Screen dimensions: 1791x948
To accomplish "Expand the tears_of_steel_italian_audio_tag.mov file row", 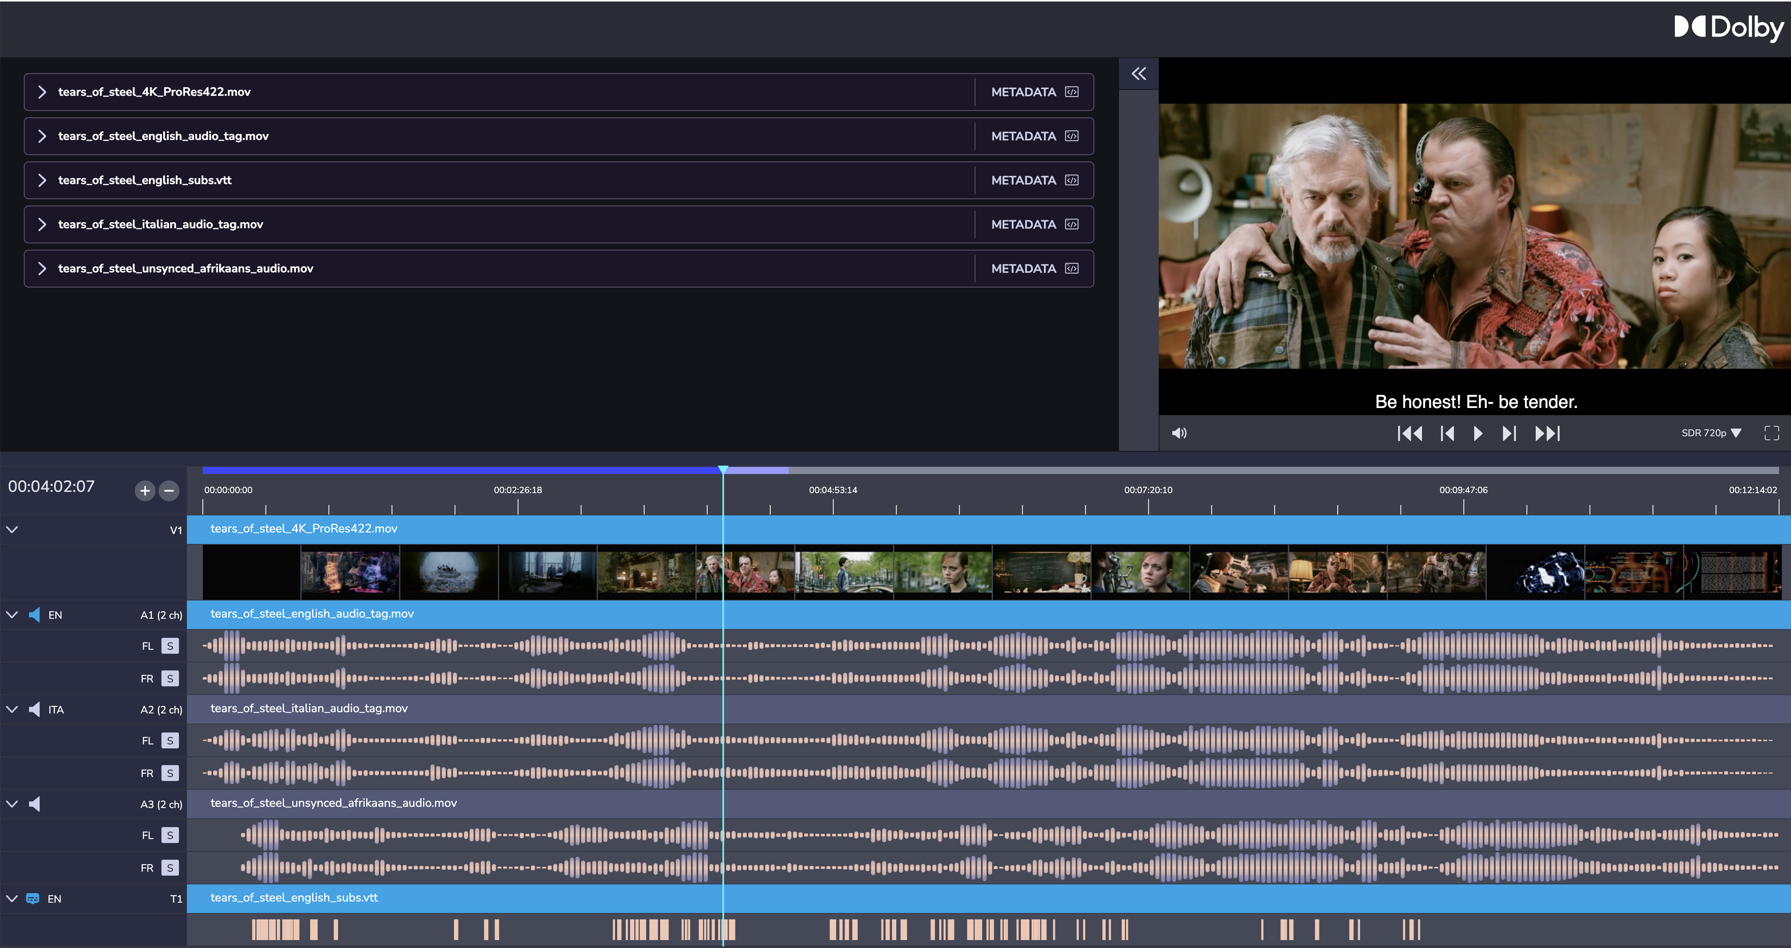I will [43, 225].
